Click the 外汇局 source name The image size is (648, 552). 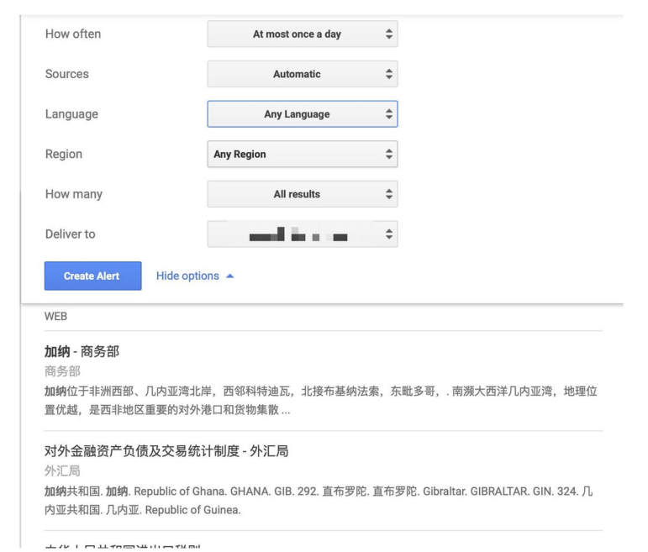[x=62, y=471]
